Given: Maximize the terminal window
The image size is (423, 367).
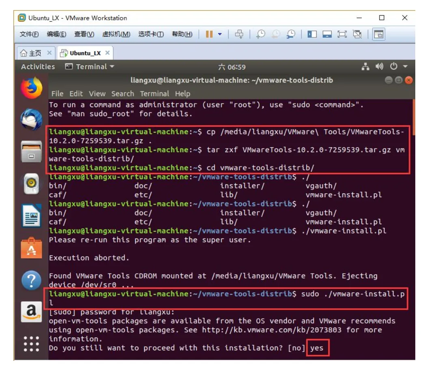Looking at the screenshot, I should (x=399, y=80).
